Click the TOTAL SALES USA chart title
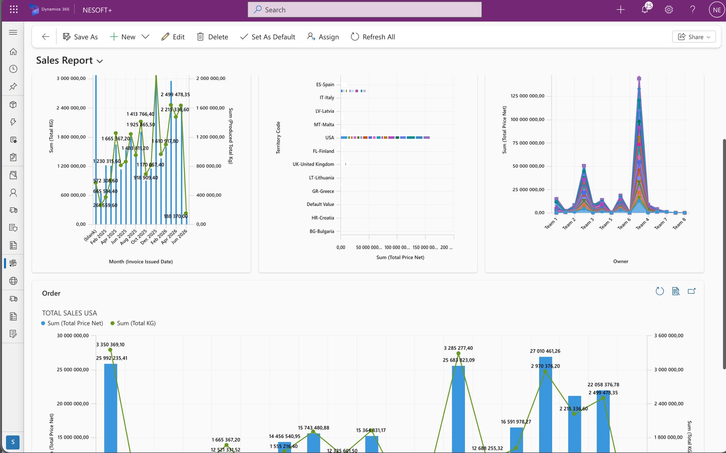 click(x=69, y=313)
